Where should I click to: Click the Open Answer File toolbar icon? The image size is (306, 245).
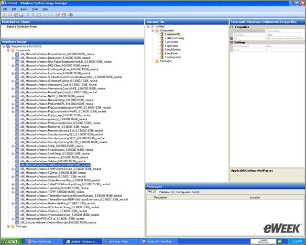(x=10, y=15)
